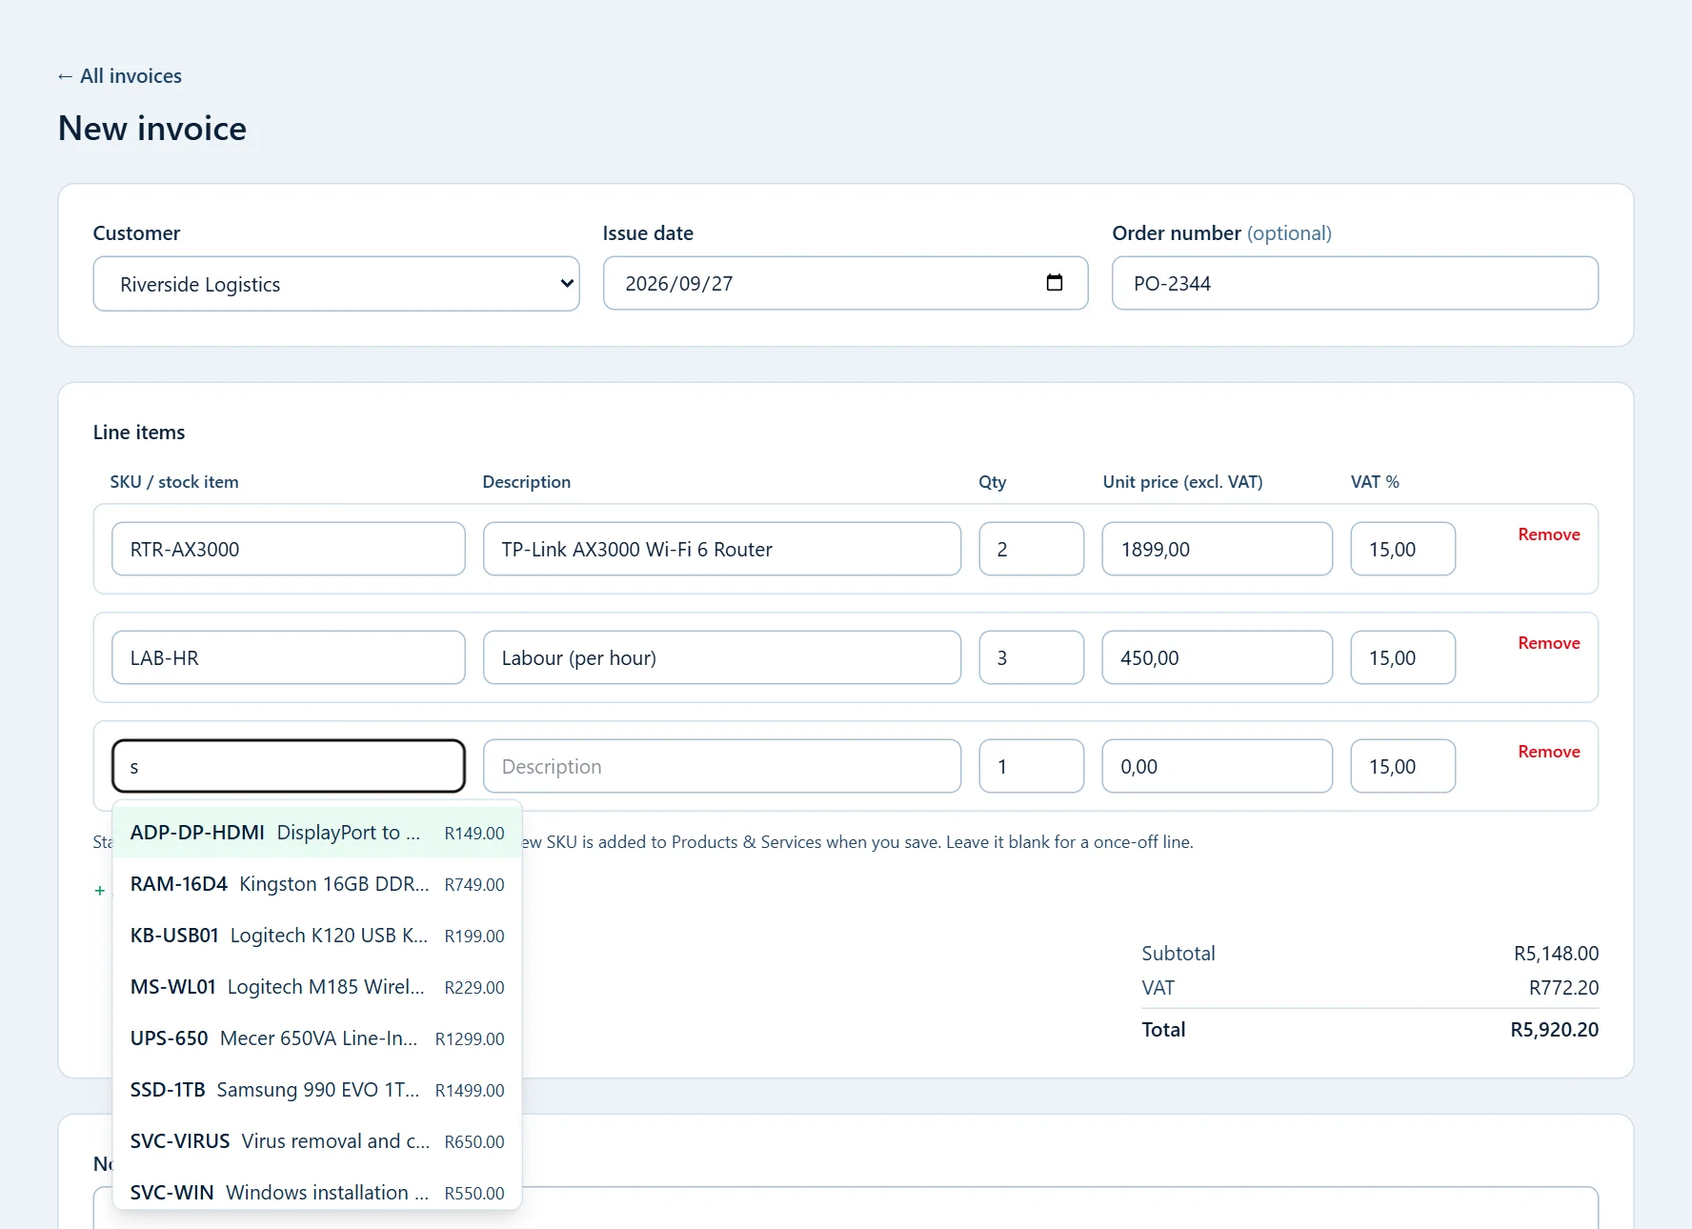
Task: Click Qty field of the LAB-HR row
Action: pos(1032,657)
